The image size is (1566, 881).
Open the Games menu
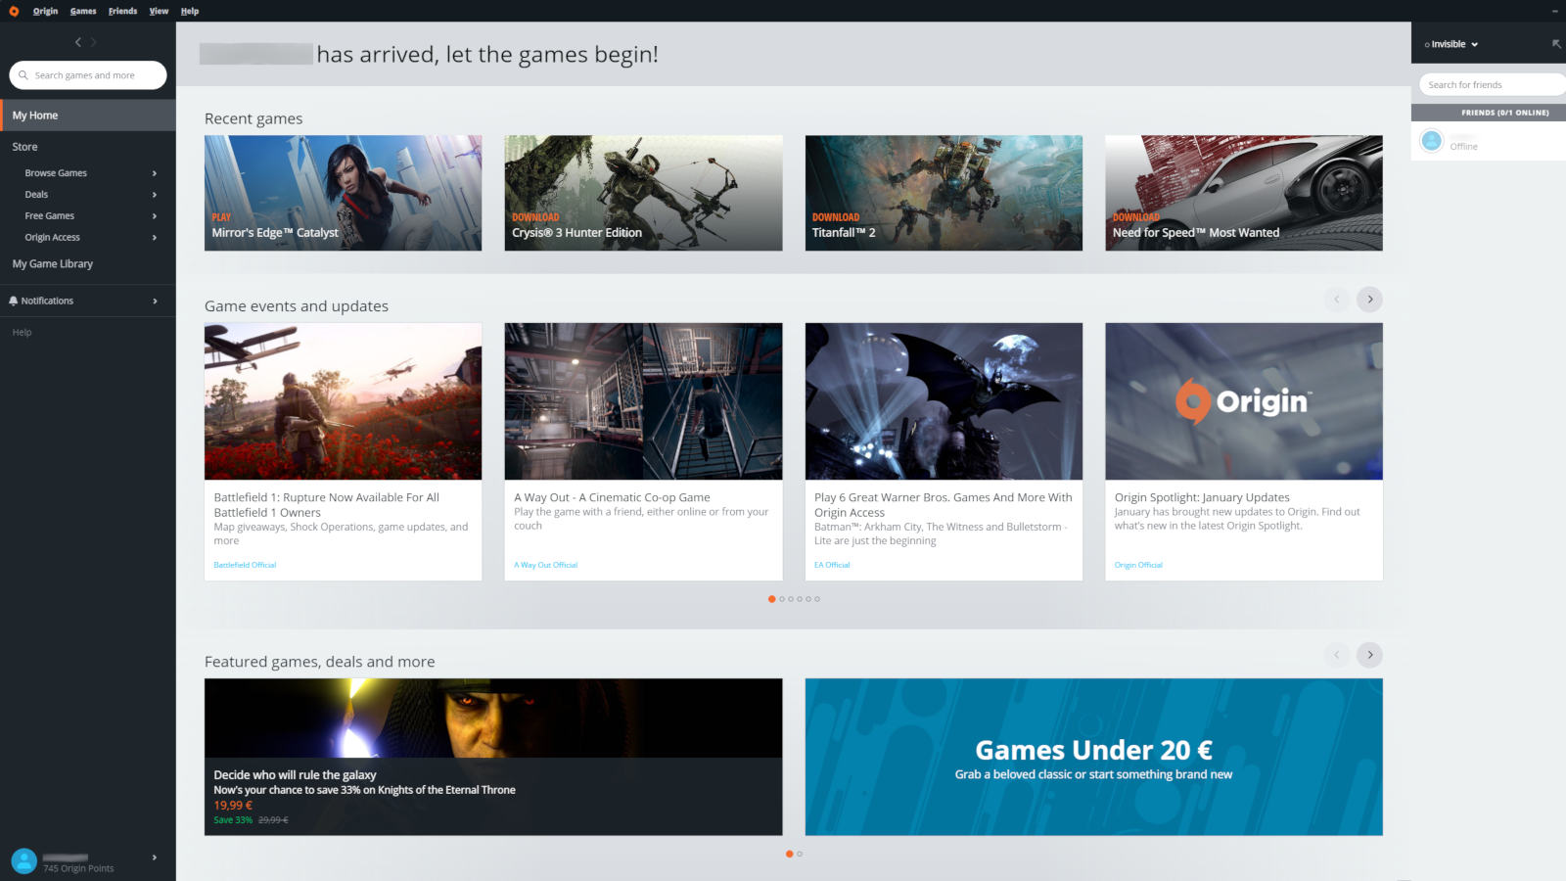83,11
